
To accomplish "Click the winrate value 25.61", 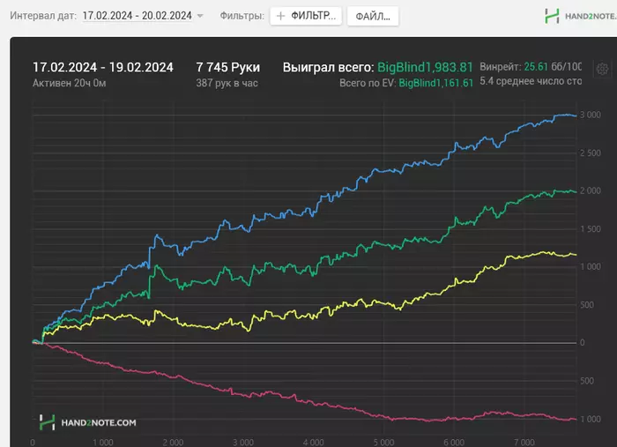I will click(536, 66).
